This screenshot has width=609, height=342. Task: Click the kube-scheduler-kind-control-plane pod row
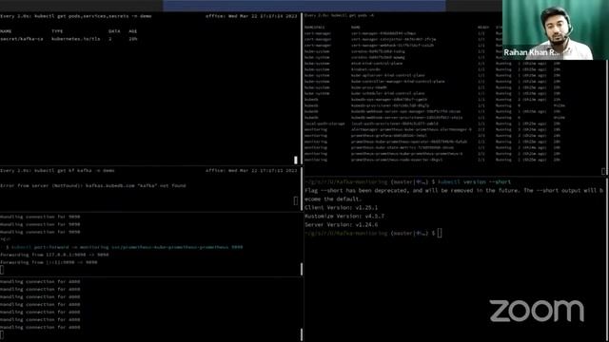(x=432, y=93)
